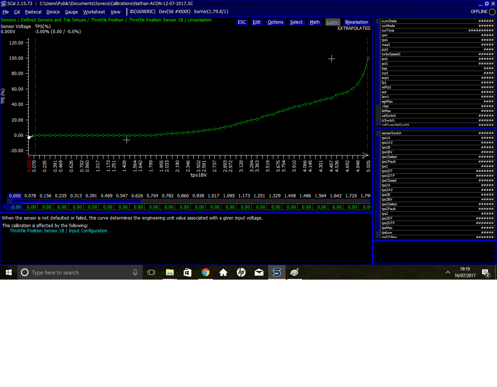Launch the Mail app from taskbar
The image size is (497, 387).
click(259, 272)
